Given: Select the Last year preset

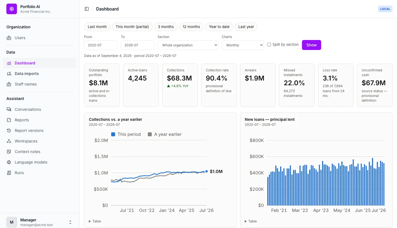Looking at the screenshot, I should pos(246,27).
